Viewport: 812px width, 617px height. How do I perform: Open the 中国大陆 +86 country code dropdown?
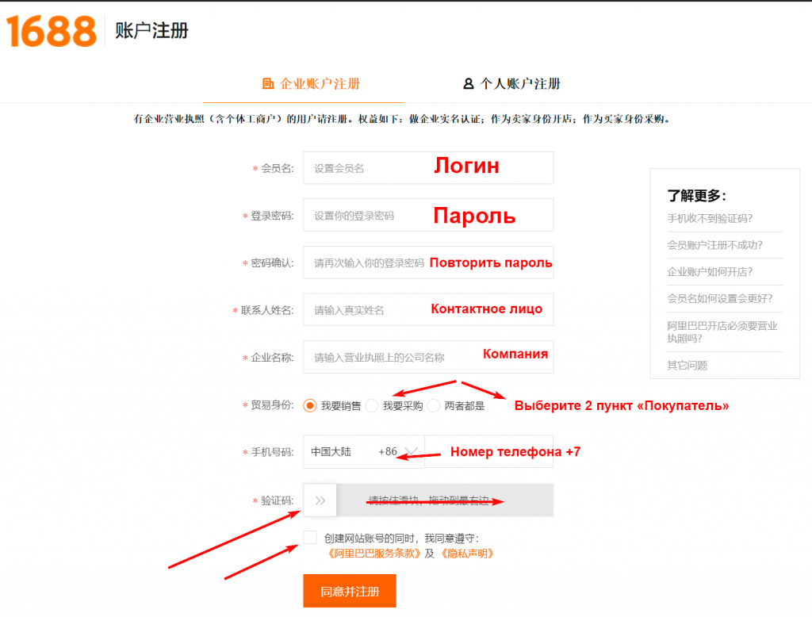(364, 452)
